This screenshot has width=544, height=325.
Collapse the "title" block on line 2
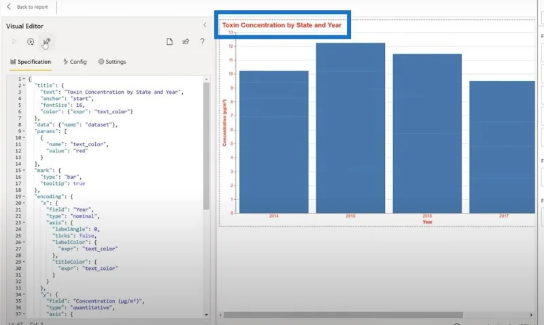tap(24, 85)
